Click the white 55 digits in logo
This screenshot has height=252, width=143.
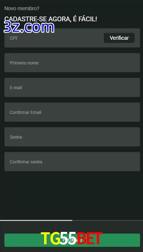point(69,238)
